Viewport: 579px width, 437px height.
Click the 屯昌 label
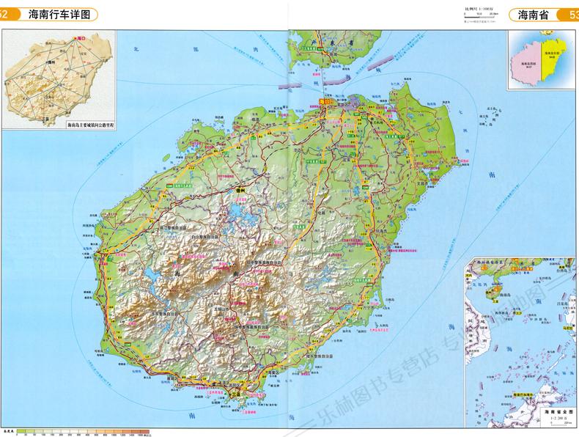click(320, 213)
